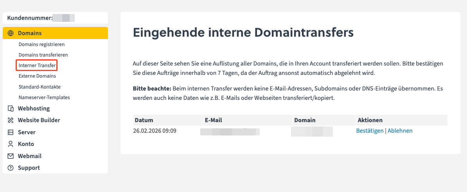Image resolution: width=467 pixels, height=192 pixels.
Task: Click the Website Builder tools icon
Action: pos(11,120)
